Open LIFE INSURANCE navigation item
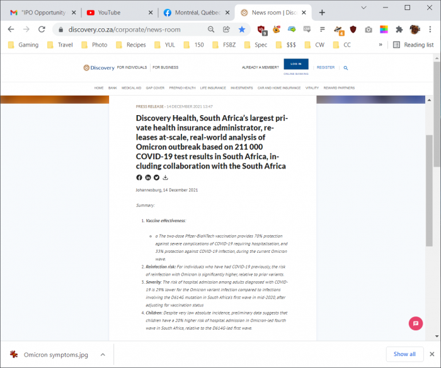Screen dimensions: 441x368 pyautogui.click(x=213, y=88)
